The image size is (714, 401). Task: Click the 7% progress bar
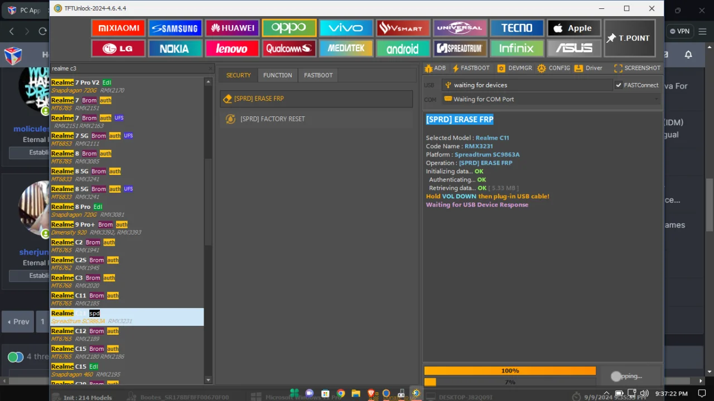[510, 382]
